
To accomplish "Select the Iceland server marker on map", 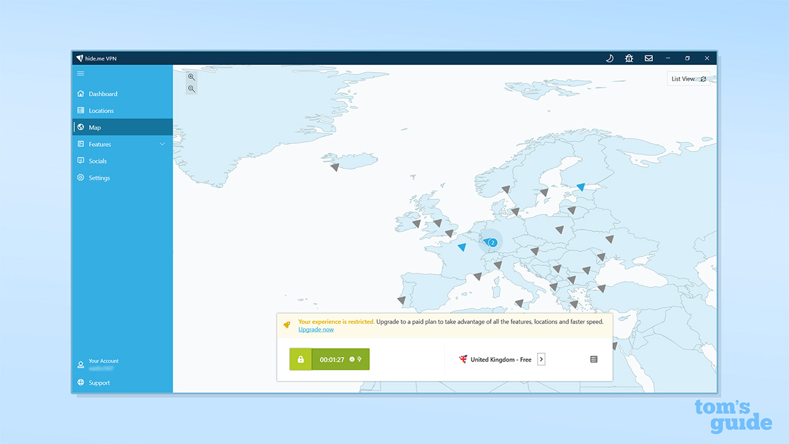I will click(335, 167).
